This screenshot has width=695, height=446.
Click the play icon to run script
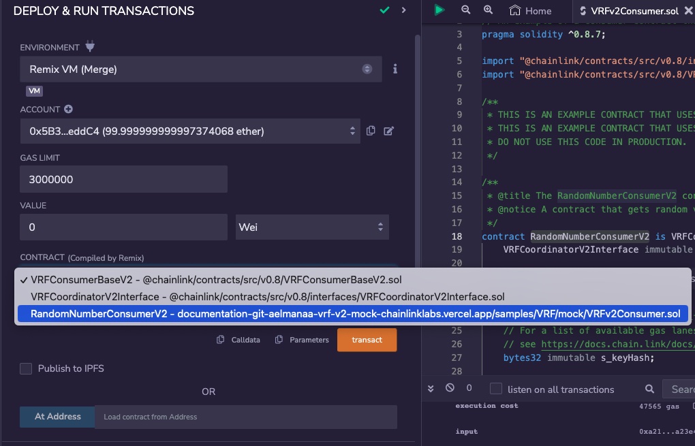[x=439, y=10]
